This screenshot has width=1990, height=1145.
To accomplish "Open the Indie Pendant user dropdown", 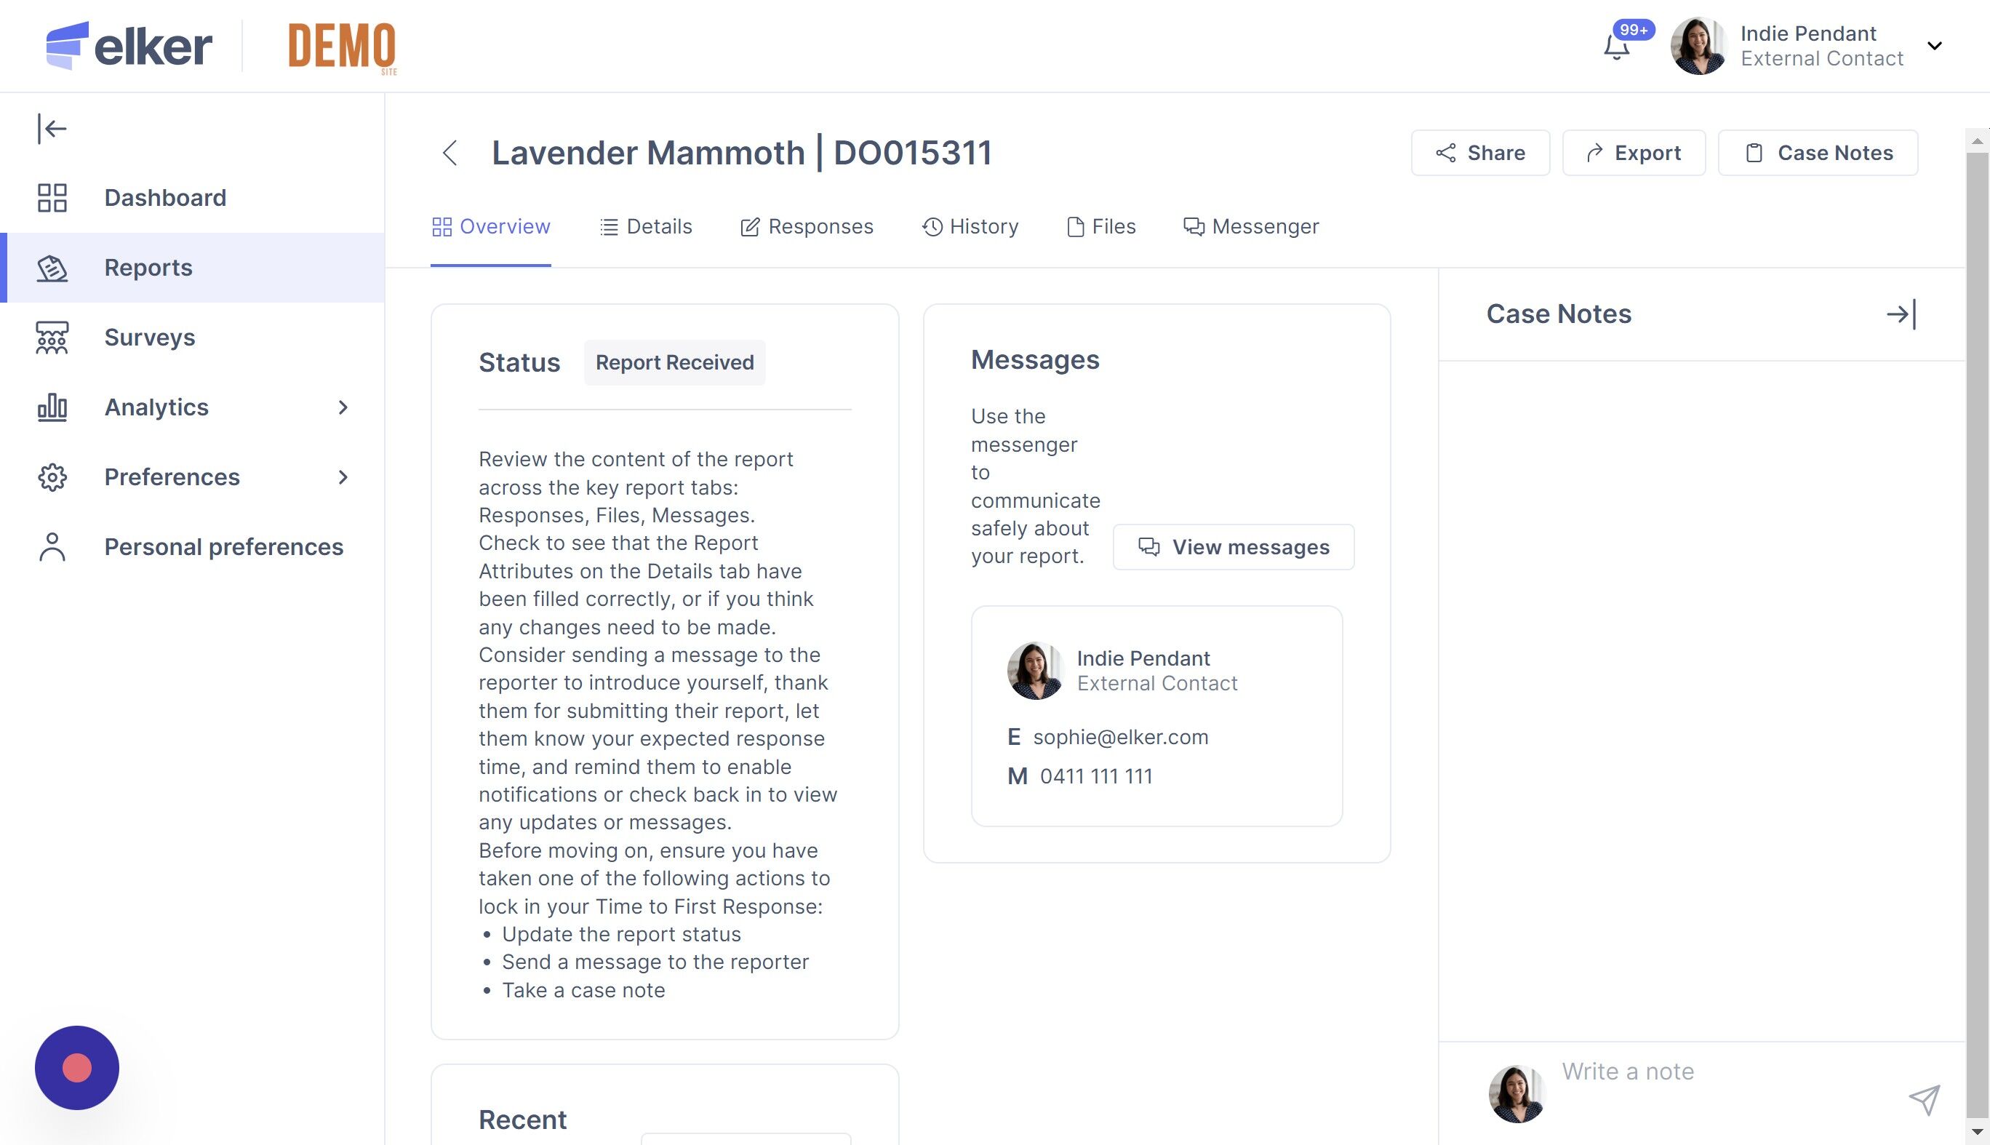I will coord(1934,46).
